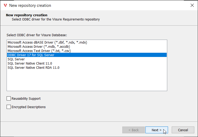Close the New repository creation dialog
This screenshot has height=137, width=198.
click(192, 5)
